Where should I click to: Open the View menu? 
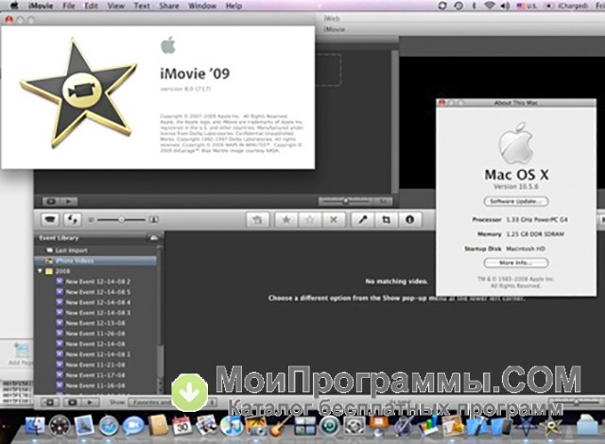click(x=115, y=6)
